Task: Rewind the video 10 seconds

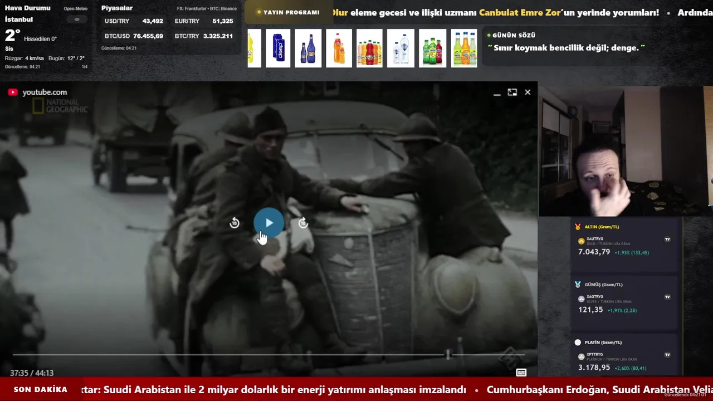Action: click(x=235, y=223)
